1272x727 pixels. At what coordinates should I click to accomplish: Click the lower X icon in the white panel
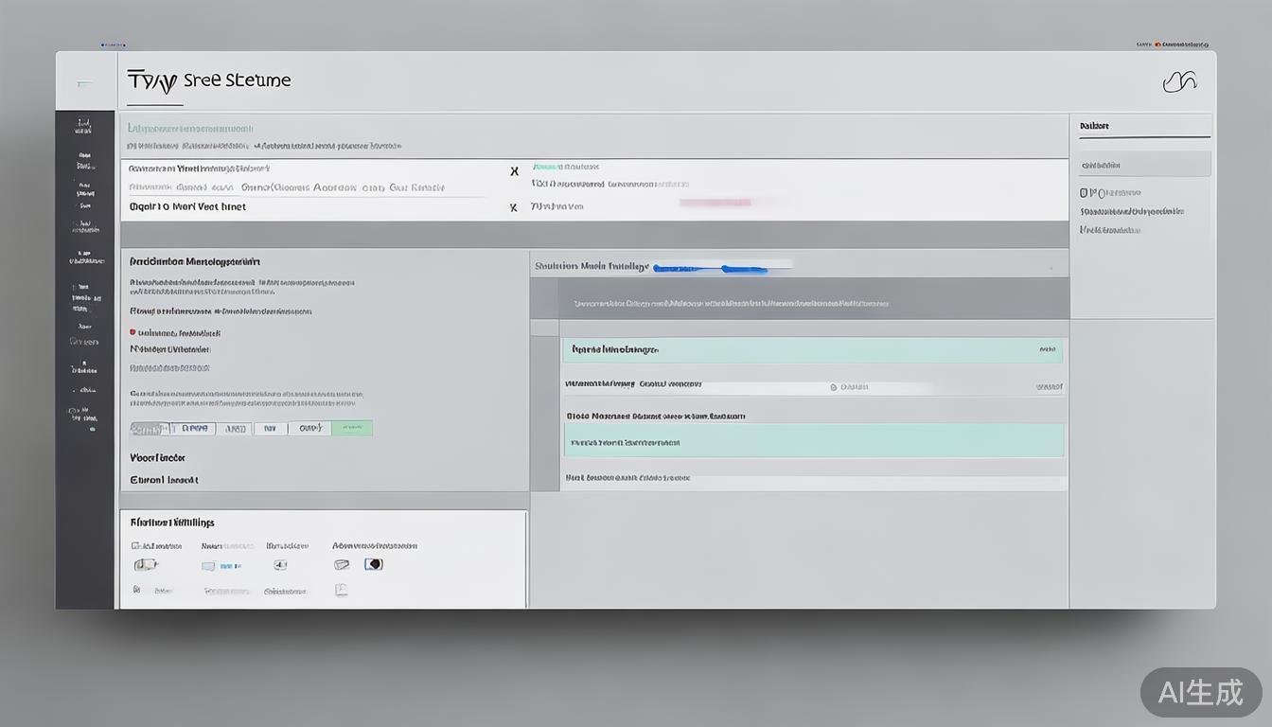(x=513, y=207)
